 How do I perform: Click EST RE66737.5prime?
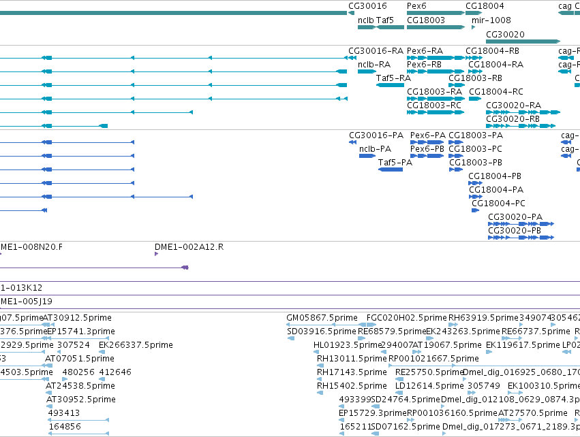point(536,331)
